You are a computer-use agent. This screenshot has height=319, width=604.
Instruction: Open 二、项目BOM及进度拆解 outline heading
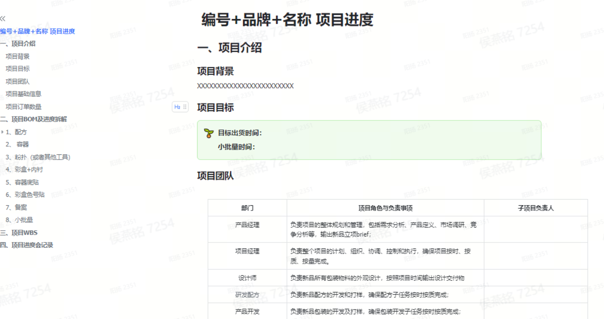pyautogui.click(x=34, y=119)
